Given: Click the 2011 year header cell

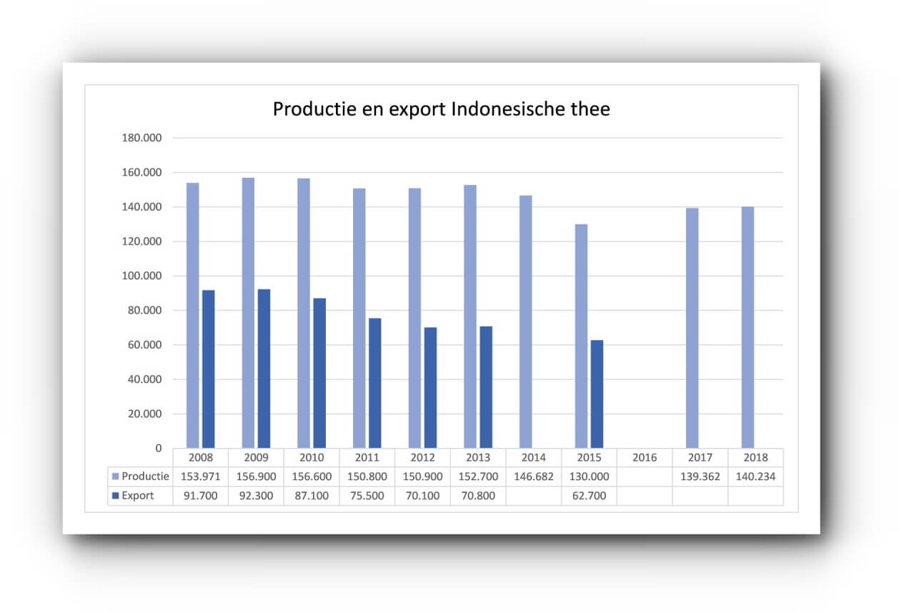Looking at the screenshot, I should pos(367,457).
